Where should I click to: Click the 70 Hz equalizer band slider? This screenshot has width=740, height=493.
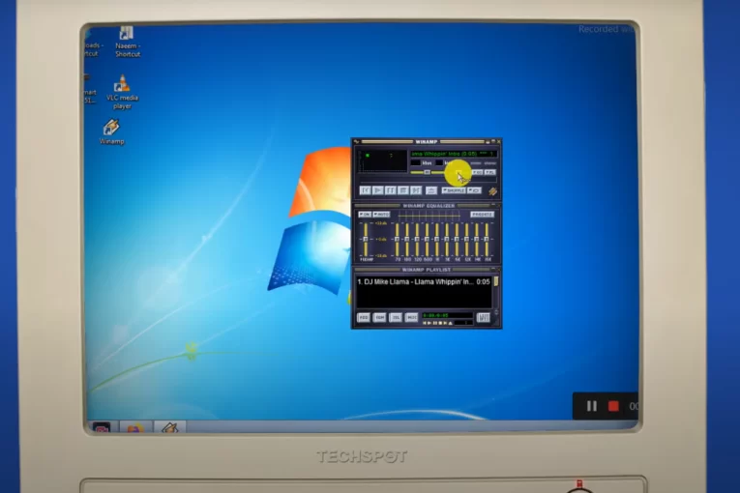(x=398, y=240)
